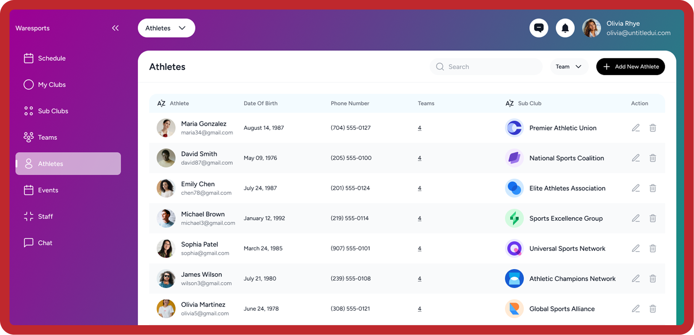Click the edit pencil for Maria Gonzalez
The width and height of the screenshot is (694, 335).
click(x=635, y=128)
